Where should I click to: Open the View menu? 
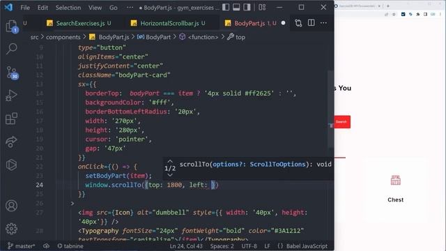[95, 8]
